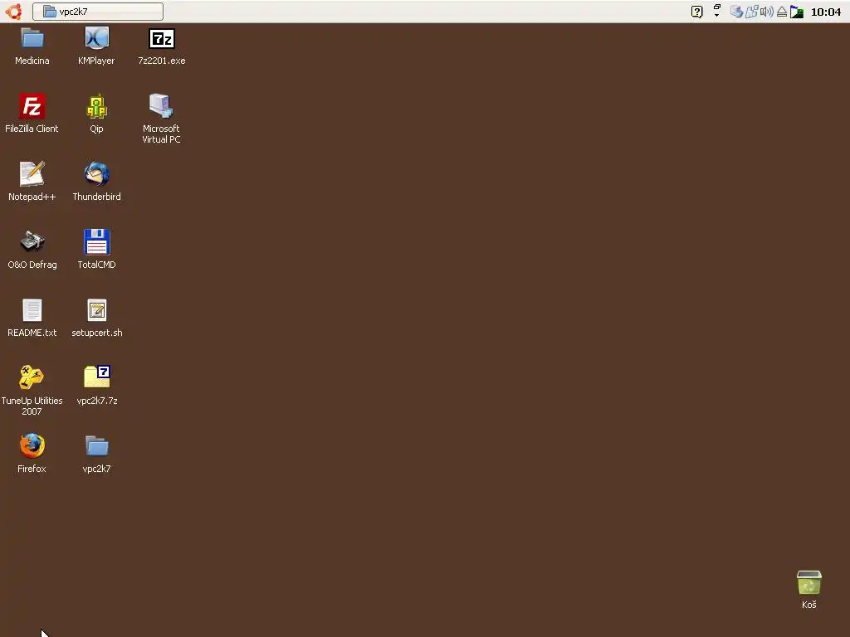Image resolution: width=850 pixels, height=637 pixels.
Task: Open TuneUp Utilities 2007
Action: pyautogui.click(x=32, y=377)
